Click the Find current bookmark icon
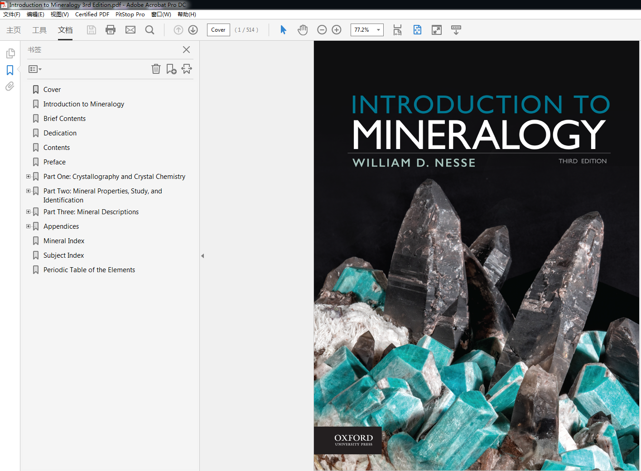Screen dimensions: 641x471 [187, 69]
